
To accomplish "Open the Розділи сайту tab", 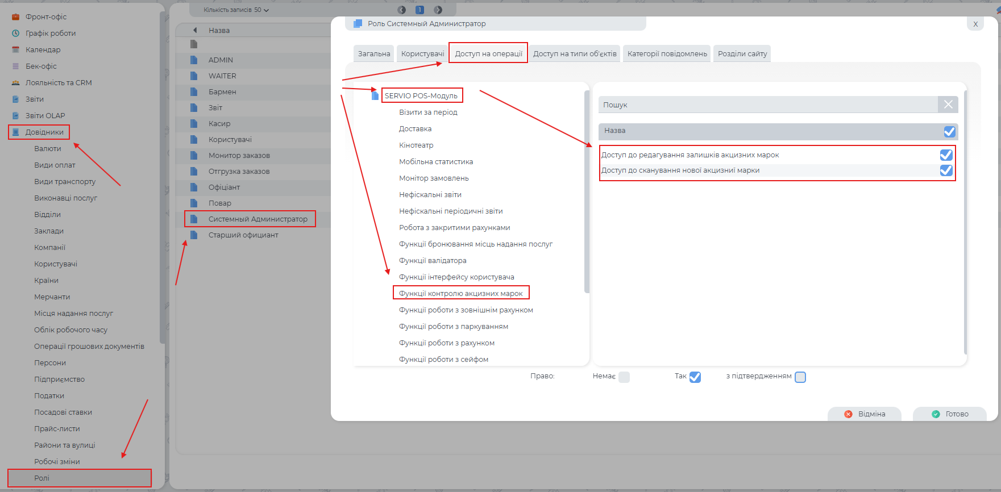I will (x=742, y=54).
